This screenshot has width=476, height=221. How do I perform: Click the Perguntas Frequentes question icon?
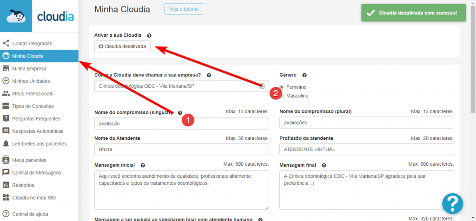pyautogui.click(x=6, y=118)
